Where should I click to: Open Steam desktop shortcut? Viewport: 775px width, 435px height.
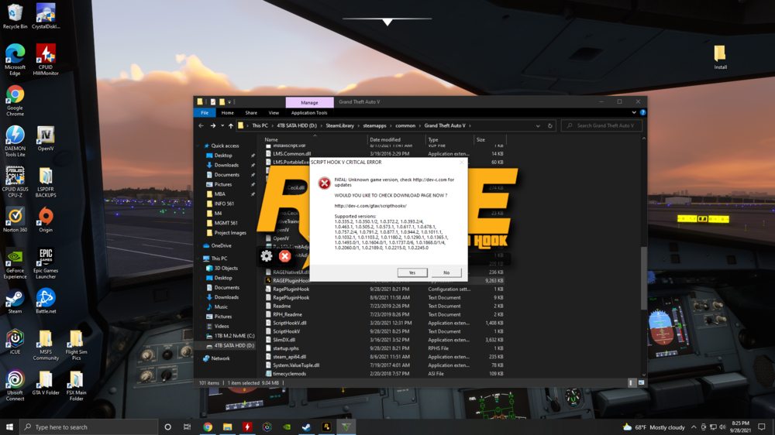pos(15,301)
